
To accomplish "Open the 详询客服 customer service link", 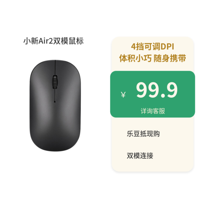I will click(153, 111).
